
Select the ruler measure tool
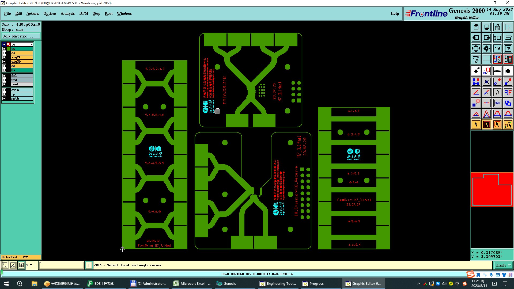(x=497, y=71)
